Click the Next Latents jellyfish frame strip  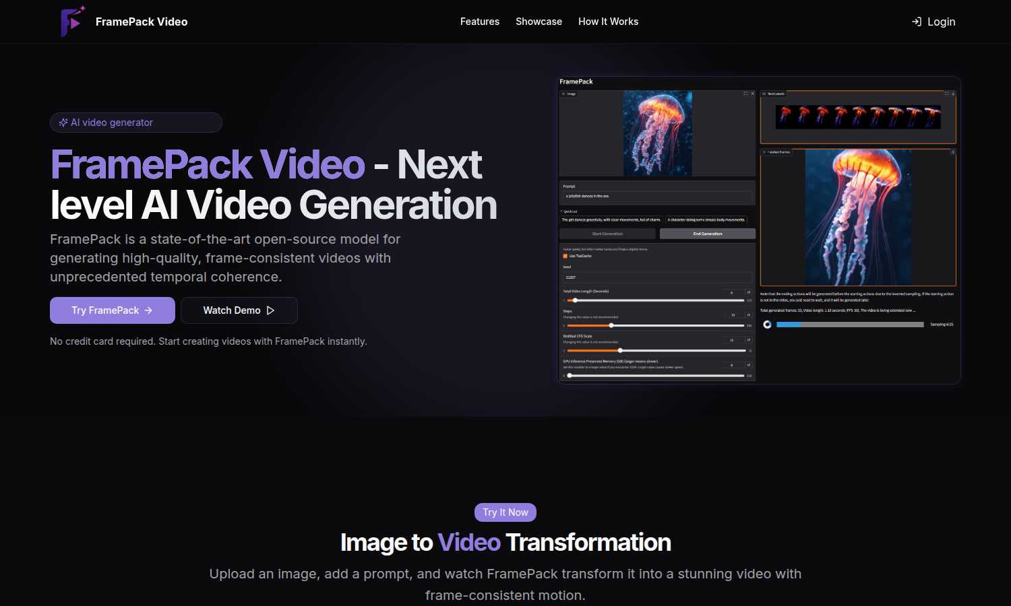pos(858,117)
